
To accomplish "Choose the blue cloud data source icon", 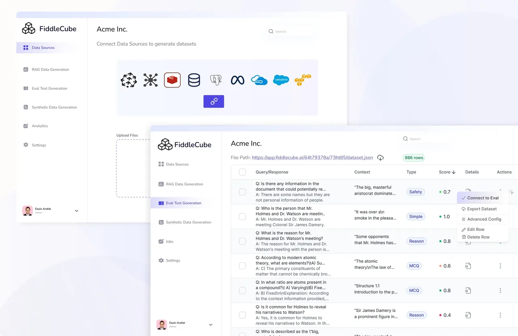I will tap(259, 80).
